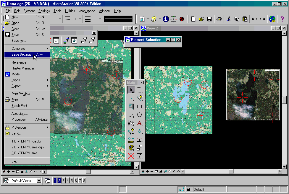289x194 pixels.
Task: Toggle view 1 button in View Groups
Action: [55, 181]
